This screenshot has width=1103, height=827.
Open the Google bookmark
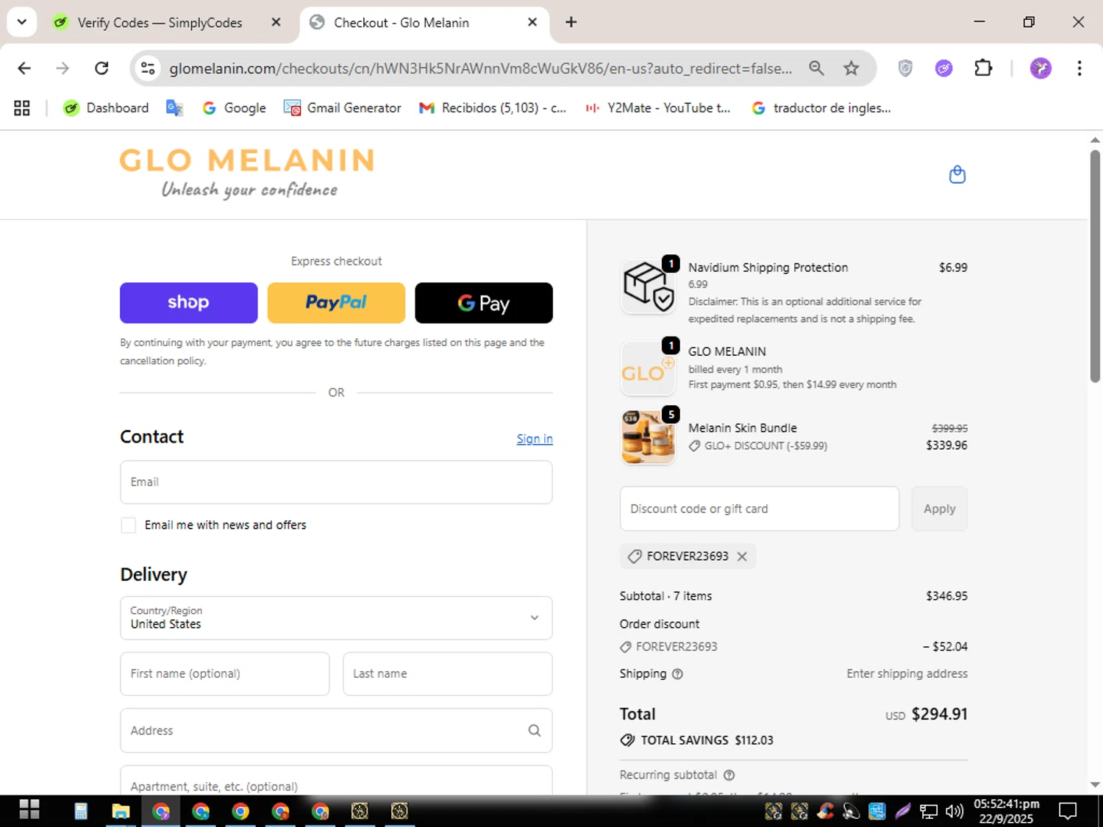(x=234, y=108)
